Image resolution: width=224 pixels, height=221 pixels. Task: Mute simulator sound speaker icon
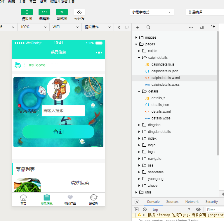(x=119, y=27)
